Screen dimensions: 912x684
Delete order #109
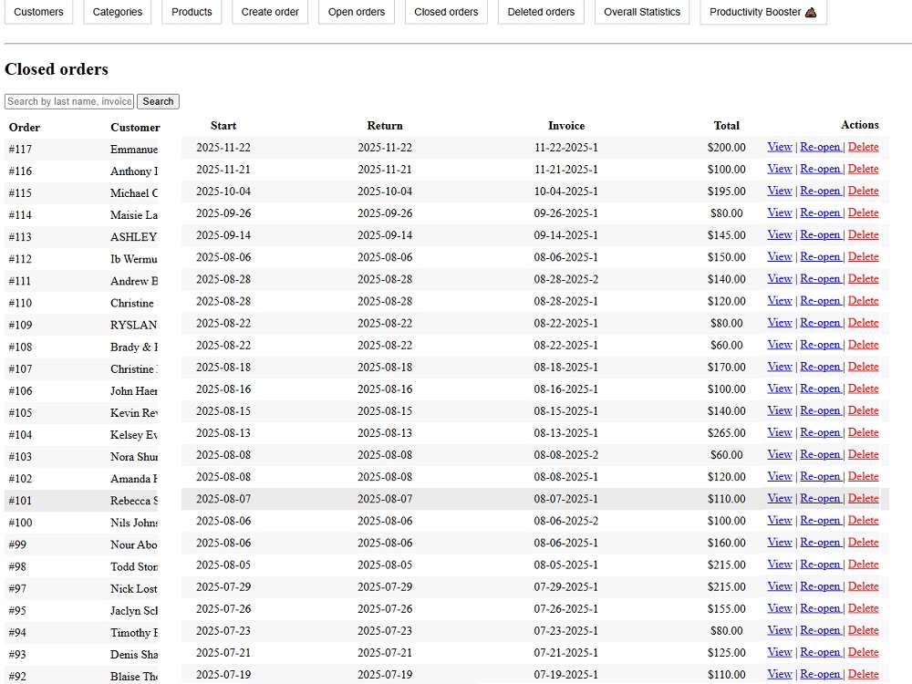(x=863, y=323)
